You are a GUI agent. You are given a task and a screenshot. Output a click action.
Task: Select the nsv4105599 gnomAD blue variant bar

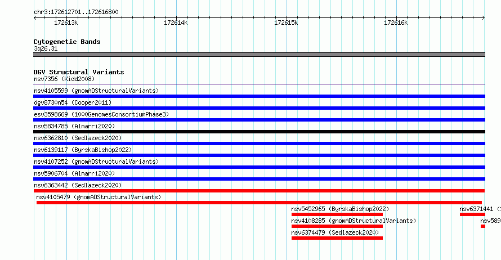pyautogui.click(x=259, y=96)
